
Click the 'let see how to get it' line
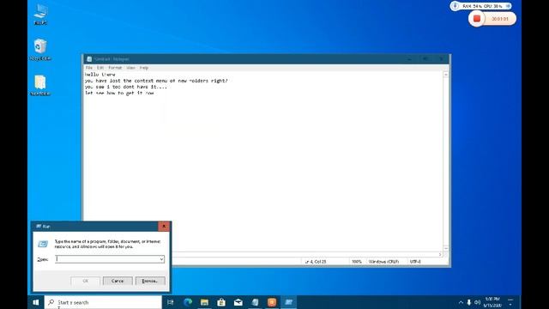coord(119,93)
